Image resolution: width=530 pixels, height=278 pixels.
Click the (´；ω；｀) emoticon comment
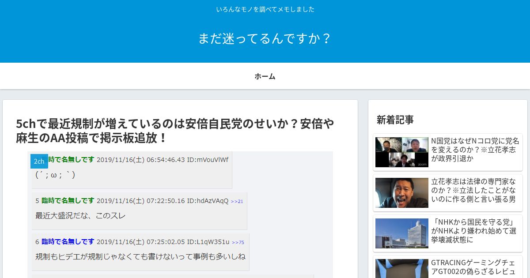(x=55, y=175)
